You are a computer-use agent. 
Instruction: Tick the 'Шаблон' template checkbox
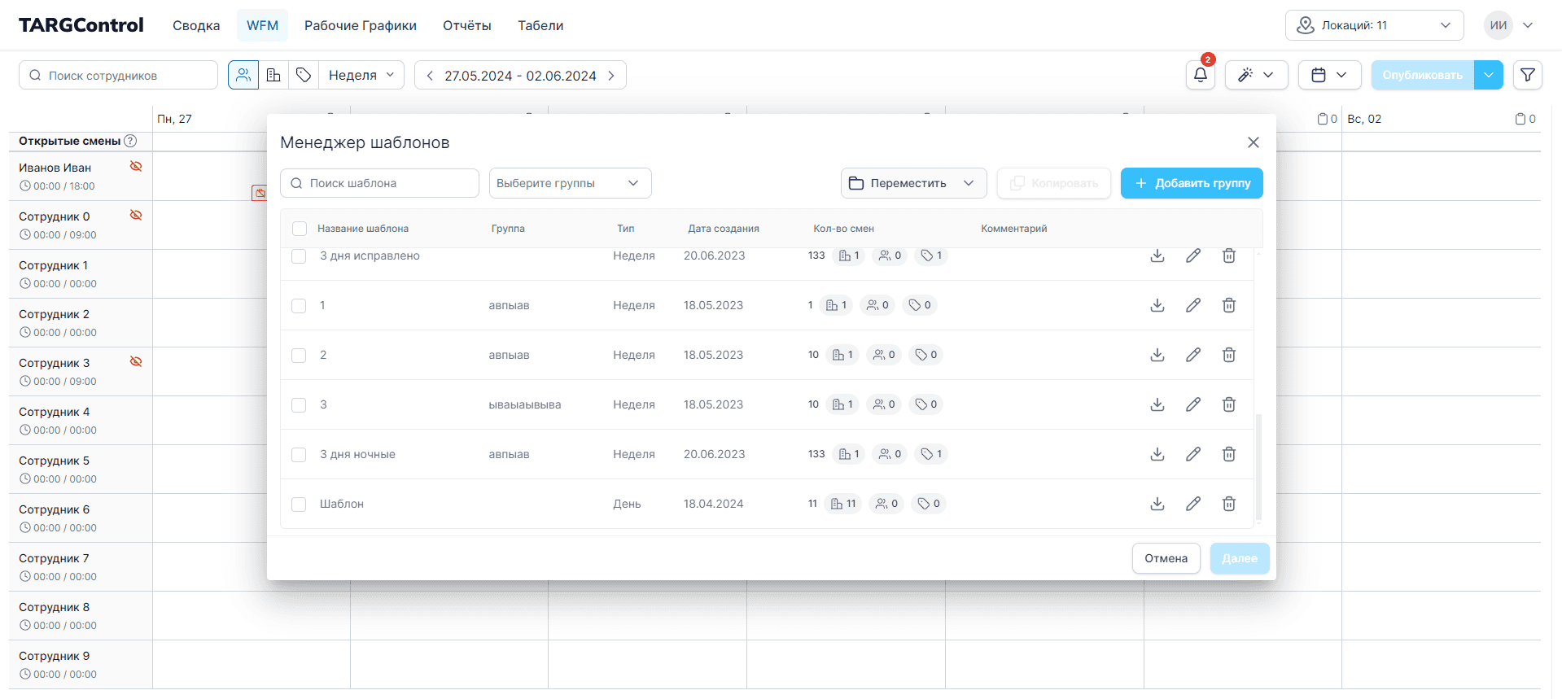(x=299, y=505)
